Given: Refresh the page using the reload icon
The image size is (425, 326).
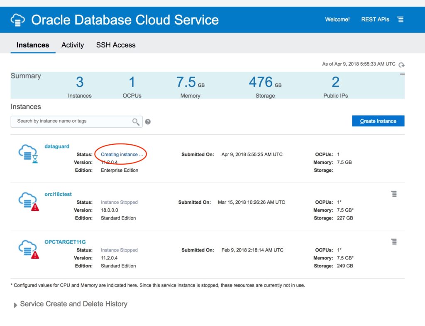Looking at the screenshot, I should coord(401,65).
